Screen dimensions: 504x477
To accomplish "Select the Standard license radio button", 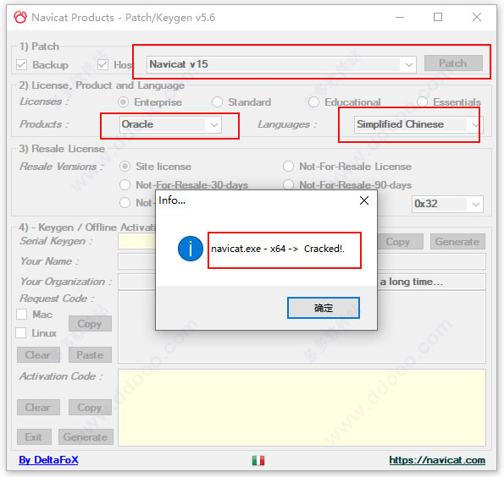I will point(217,102).
